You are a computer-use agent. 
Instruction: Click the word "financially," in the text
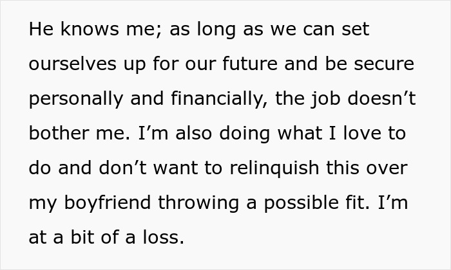point(219,99)
